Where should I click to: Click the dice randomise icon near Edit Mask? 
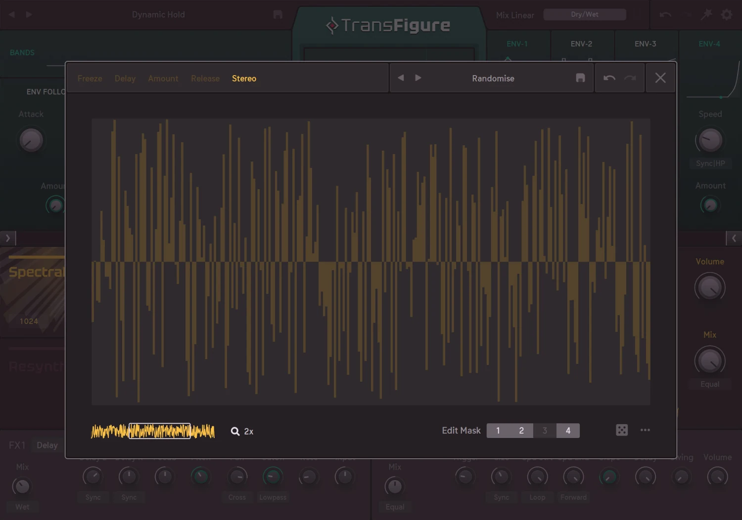tap(622, 430)
